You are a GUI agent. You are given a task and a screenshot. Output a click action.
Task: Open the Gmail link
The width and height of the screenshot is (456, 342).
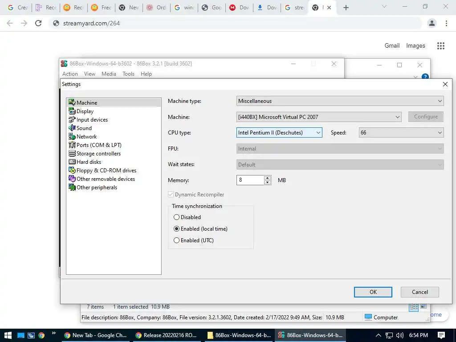[392, 46]
